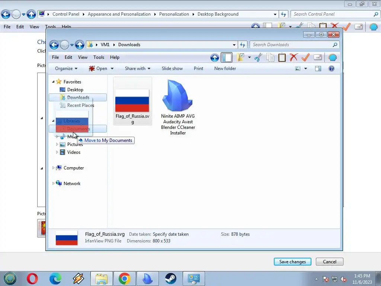The height and width of the screenshot is (286, 381).
Task: Refresh the Downloads folder view
Action: coord(243,45)
